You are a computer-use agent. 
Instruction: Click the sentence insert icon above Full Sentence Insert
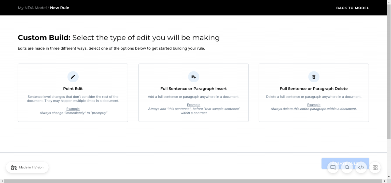click(193, 77)
